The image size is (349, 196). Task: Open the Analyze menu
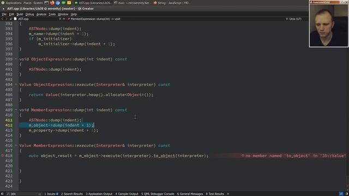point(41,14)
